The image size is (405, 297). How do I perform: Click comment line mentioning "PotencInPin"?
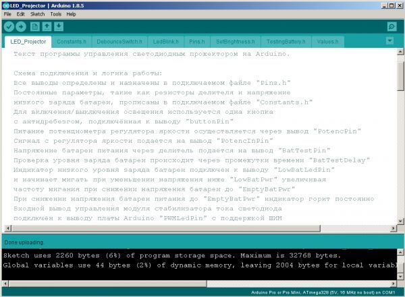point(143,141)
